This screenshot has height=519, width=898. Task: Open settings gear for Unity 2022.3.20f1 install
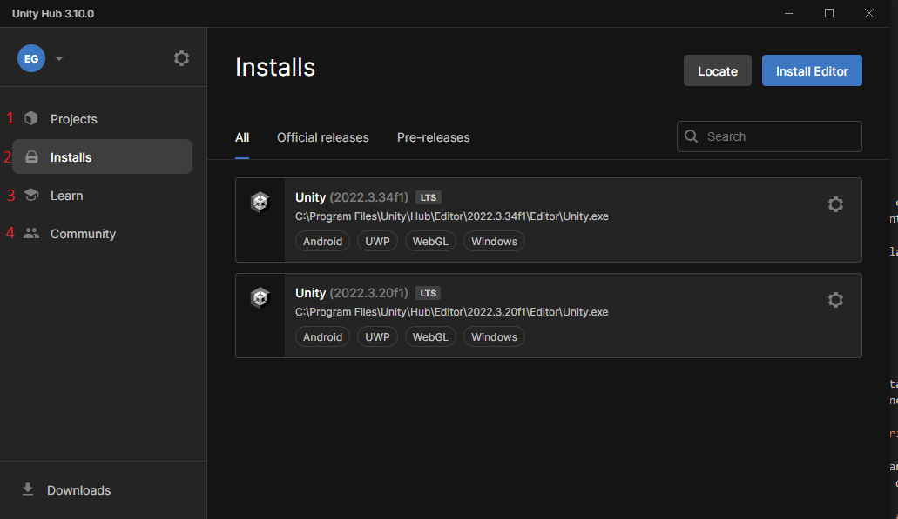click(x=835, y=300)
